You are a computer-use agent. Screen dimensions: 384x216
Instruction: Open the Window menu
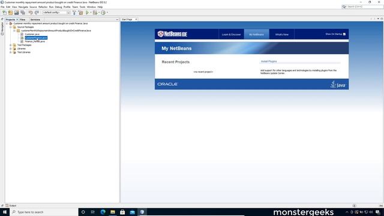(91, 7)
